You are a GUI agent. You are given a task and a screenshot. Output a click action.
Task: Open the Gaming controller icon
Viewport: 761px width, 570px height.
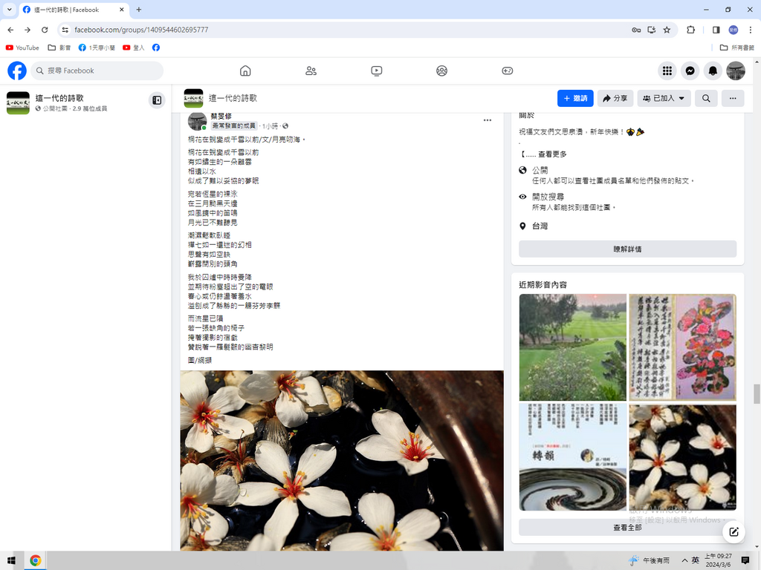(x=507, y=71)
